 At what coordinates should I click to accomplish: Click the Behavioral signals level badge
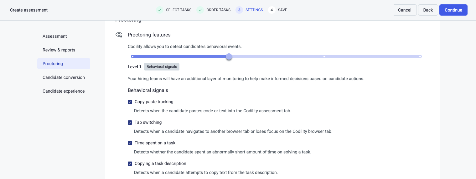(162, 67)
